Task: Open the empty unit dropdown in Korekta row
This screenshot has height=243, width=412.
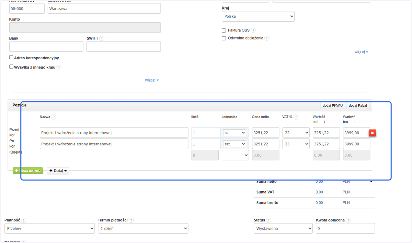Action: (x=235, y=155)
